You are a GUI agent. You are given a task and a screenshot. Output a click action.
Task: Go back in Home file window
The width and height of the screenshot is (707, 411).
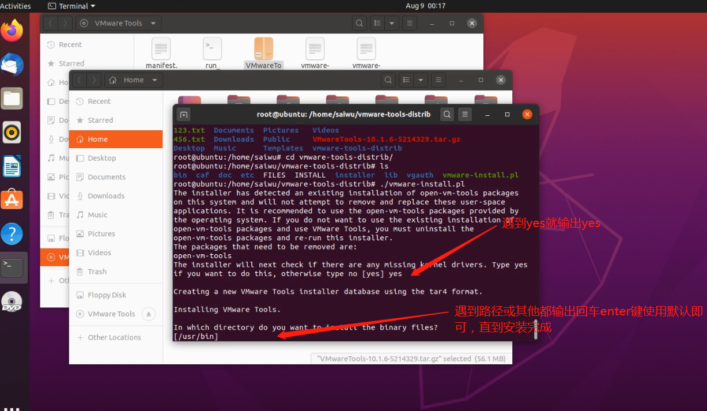(x=80, y=80)
